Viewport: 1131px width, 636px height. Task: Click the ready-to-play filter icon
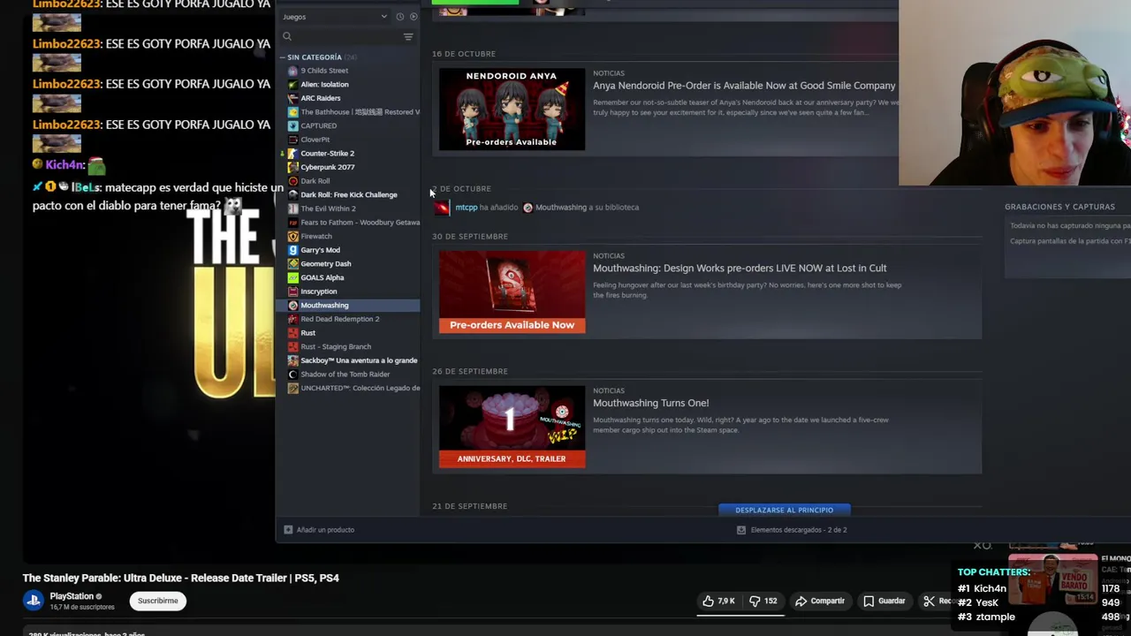414,17
